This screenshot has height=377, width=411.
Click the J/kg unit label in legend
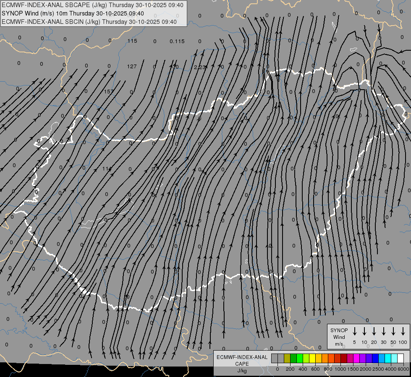click(x=242, y=371)
